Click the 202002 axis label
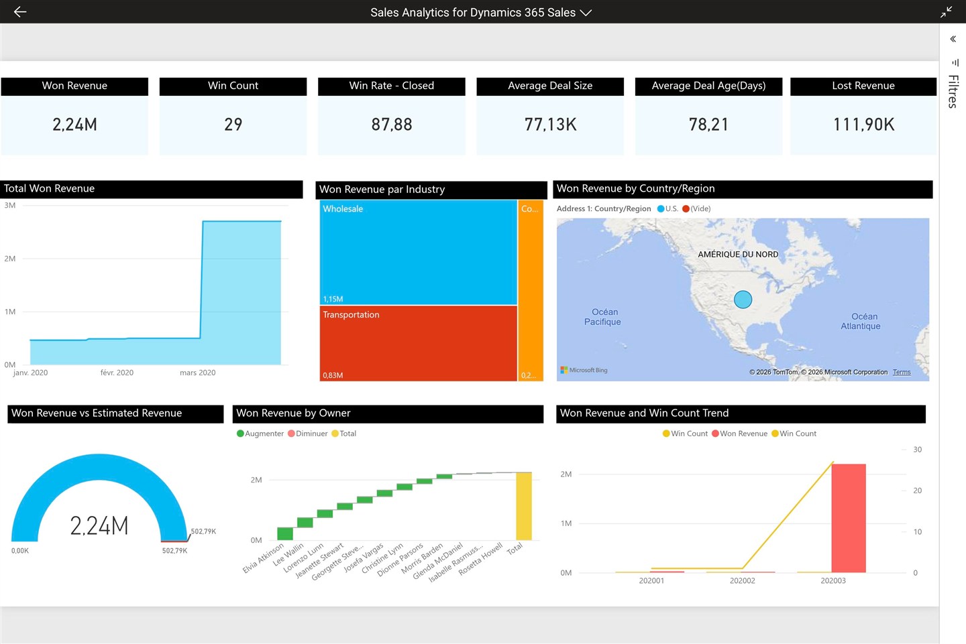966x644 pixels. tap(742, 581)
